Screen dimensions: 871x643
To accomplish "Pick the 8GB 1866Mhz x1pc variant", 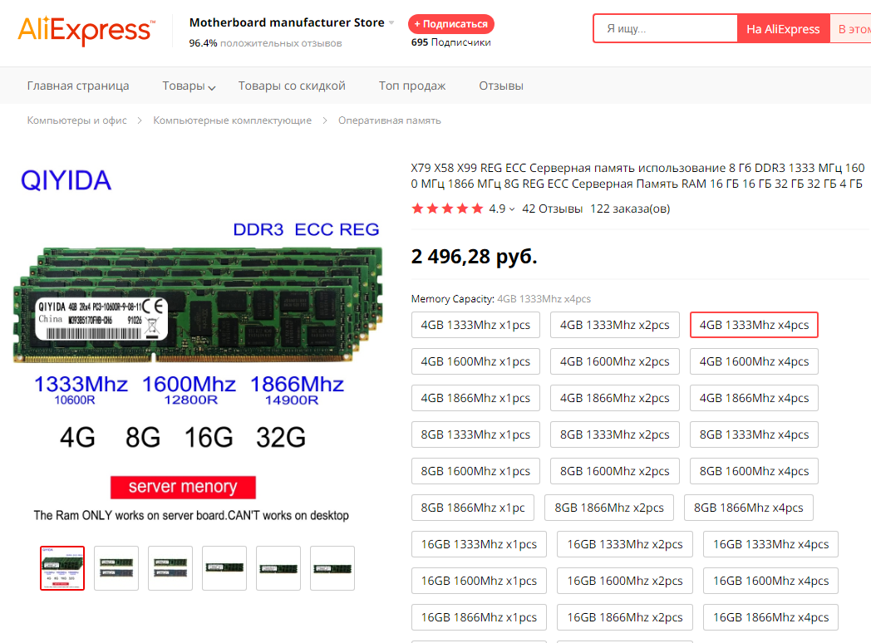I will pos(473,508).
